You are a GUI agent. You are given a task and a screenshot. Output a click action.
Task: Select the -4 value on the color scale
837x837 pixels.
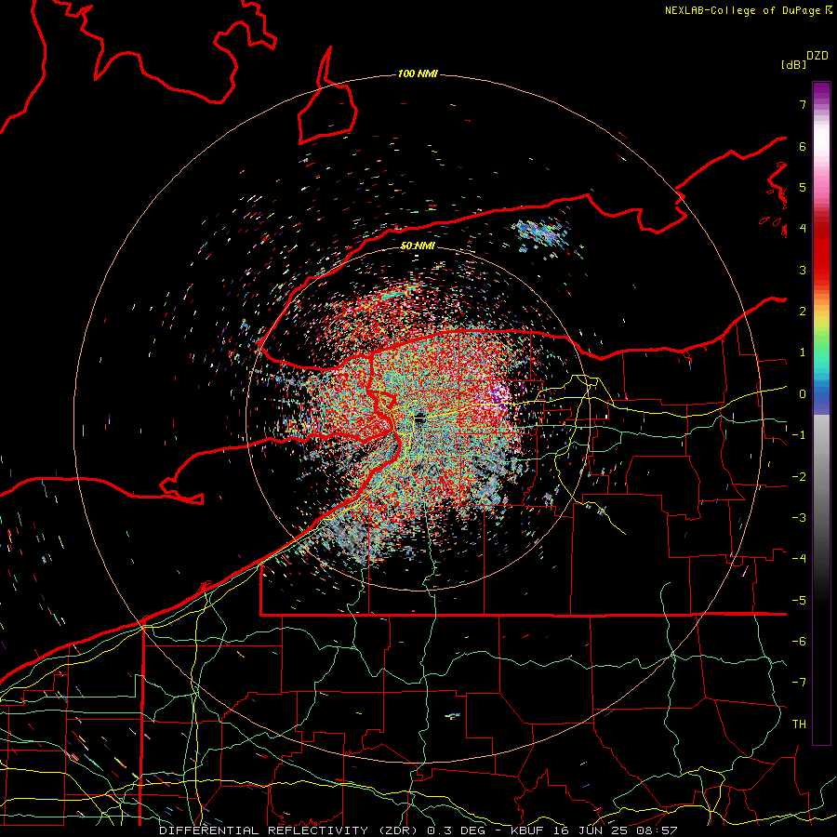[799, 559]
